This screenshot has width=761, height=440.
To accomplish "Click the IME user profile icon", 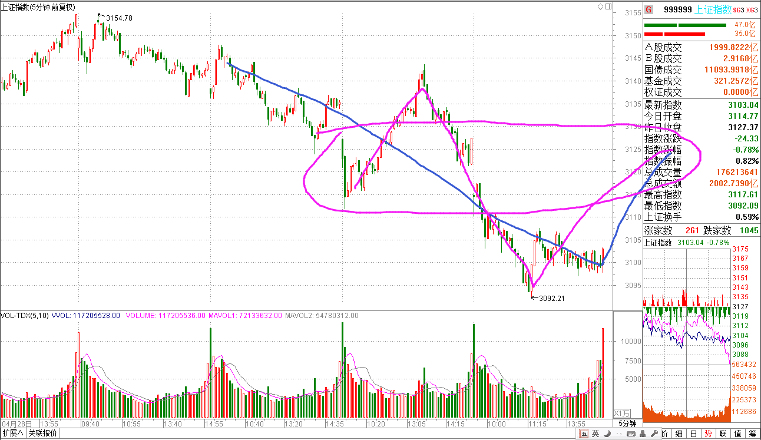I will 643,434.
